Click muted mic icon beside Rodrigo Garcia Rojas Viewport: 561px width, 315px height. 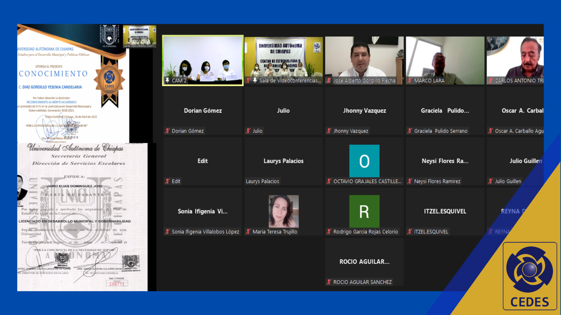(x=329, y=232)
